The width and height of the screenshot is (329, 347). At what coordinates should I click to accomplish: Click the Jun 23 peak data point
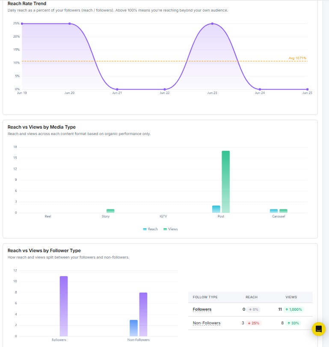pos(212,24)
